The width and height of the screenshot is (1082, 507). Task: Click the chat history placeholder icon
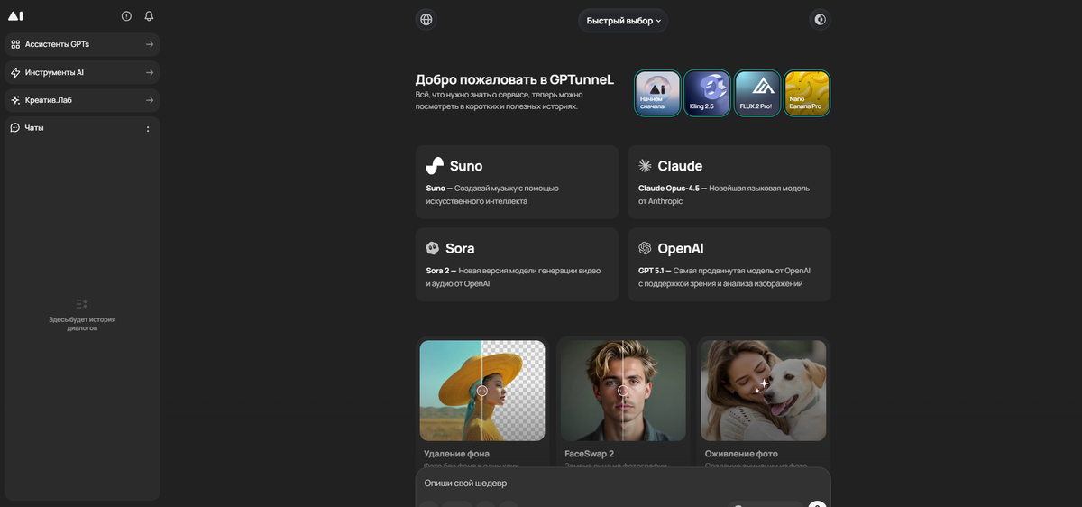coord(82,304)
